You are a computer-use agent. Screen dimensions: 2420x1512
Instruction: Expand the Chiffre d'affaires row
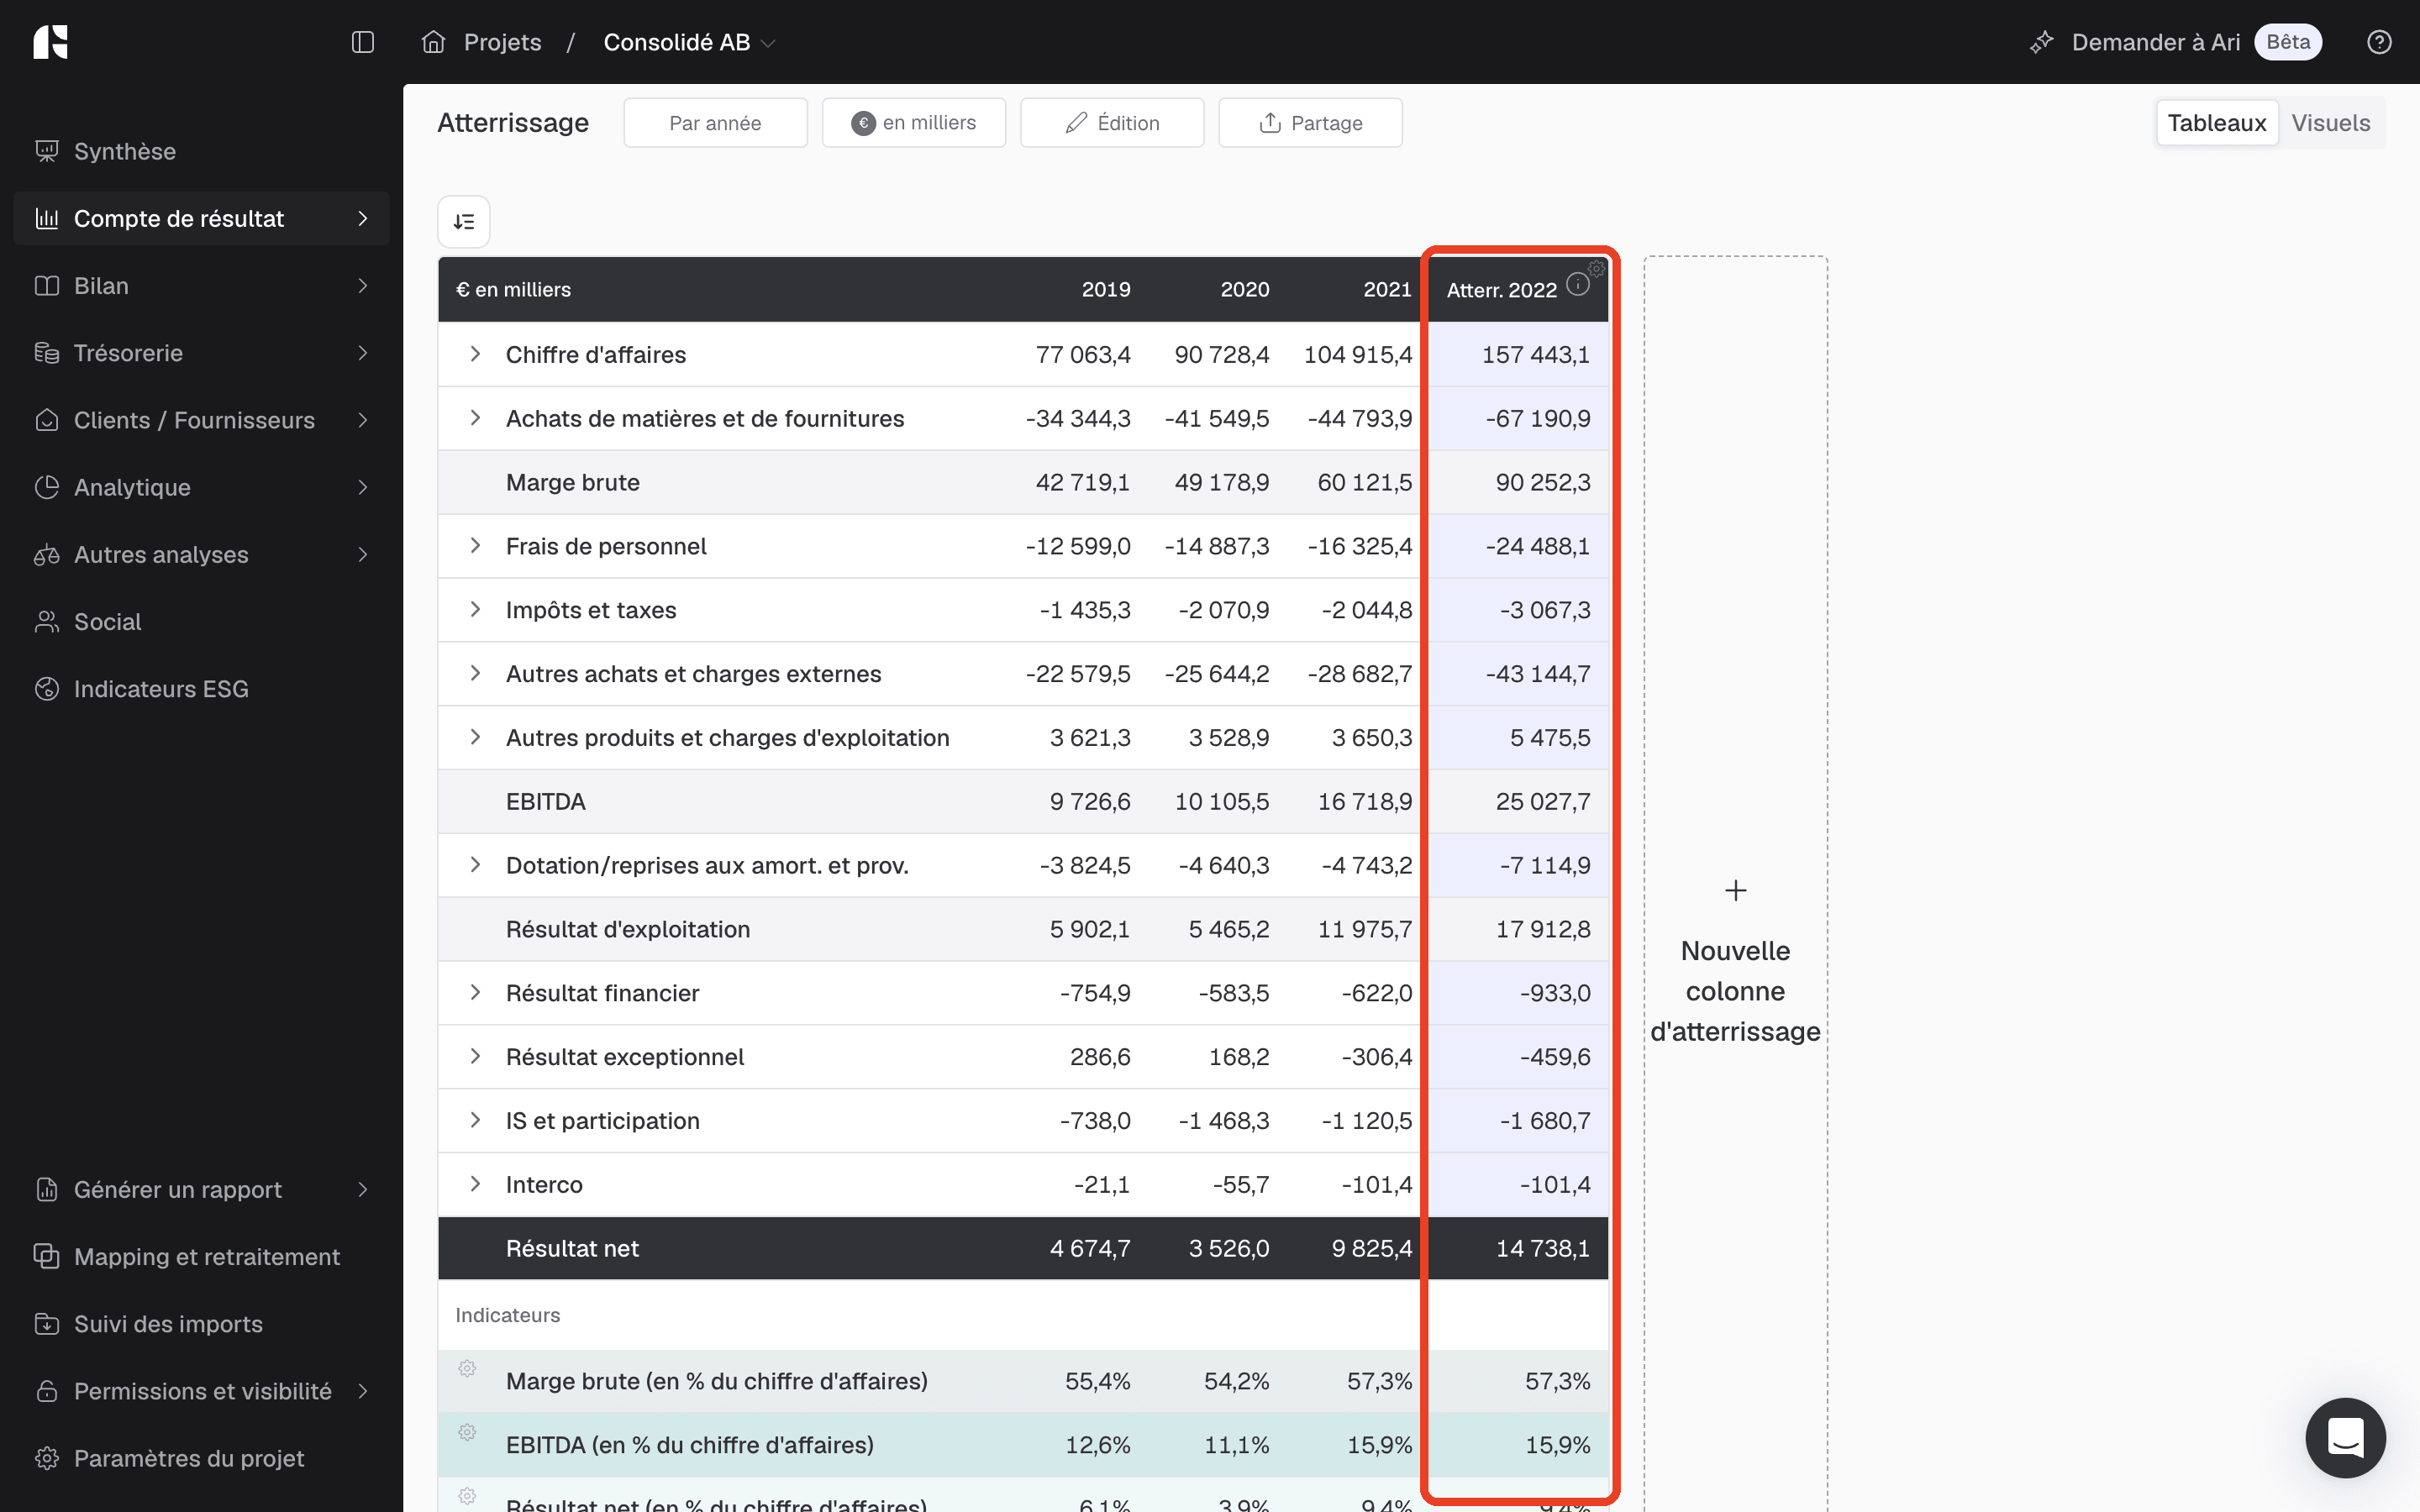pyautogui.click(x=475, y=354)
